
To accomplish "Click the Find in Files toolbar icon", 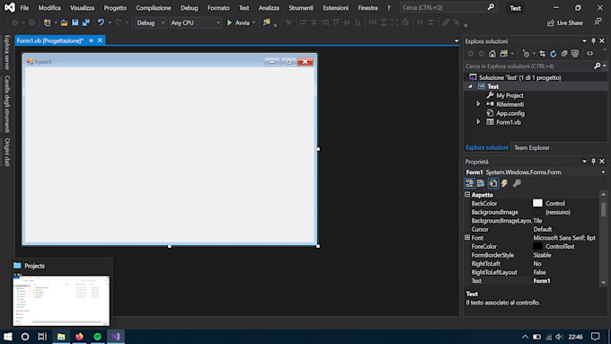I will tap(267, 22).
